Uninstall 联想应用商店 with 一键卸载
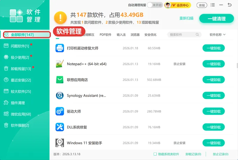This screenshot has height=160, width=238. pos(214,80)
